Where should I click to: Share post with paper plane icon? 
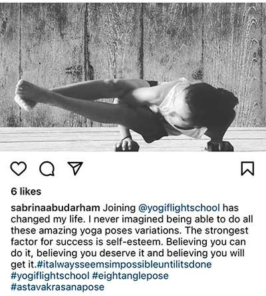point(75,169)
